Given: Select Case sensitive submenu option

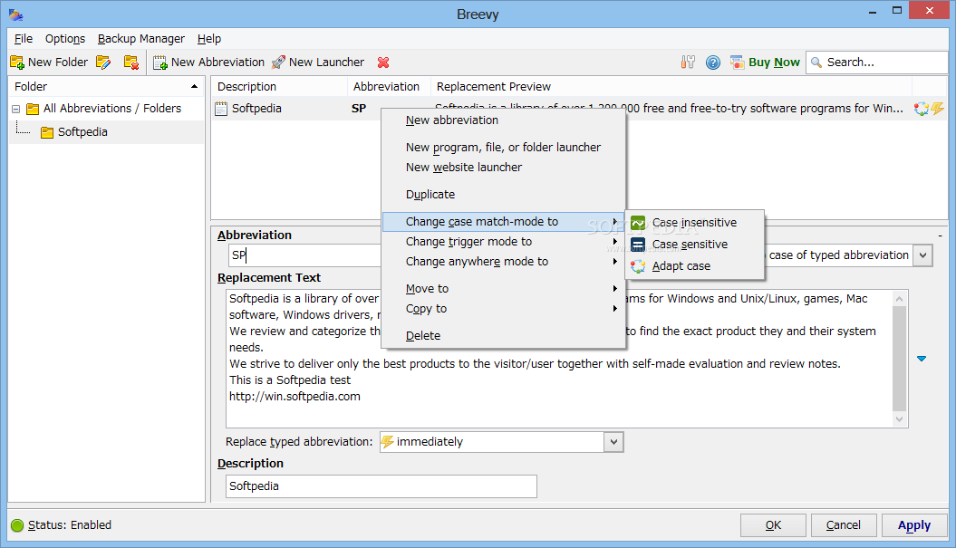Looking at the screenshot, I should (695, 245).
